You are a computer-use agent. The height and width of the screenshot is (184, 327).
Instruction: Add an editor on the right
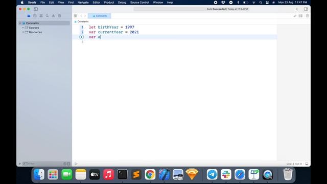coord(308,16)
